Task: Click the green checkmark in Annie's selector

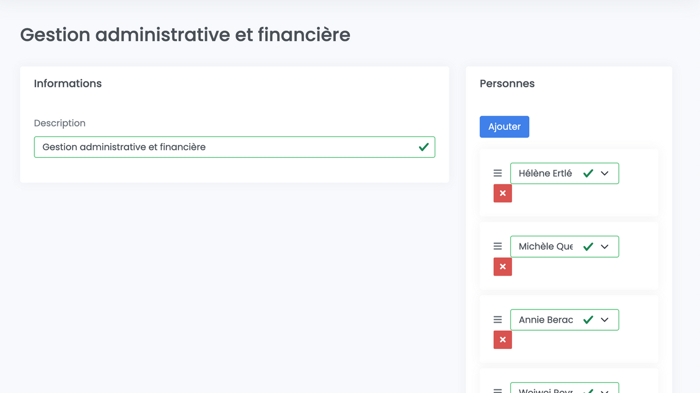Action: pos(588,319)
